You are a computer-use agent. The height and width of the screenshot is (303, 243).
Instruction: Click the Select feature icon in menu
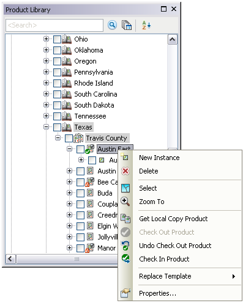tap(125, 188)
